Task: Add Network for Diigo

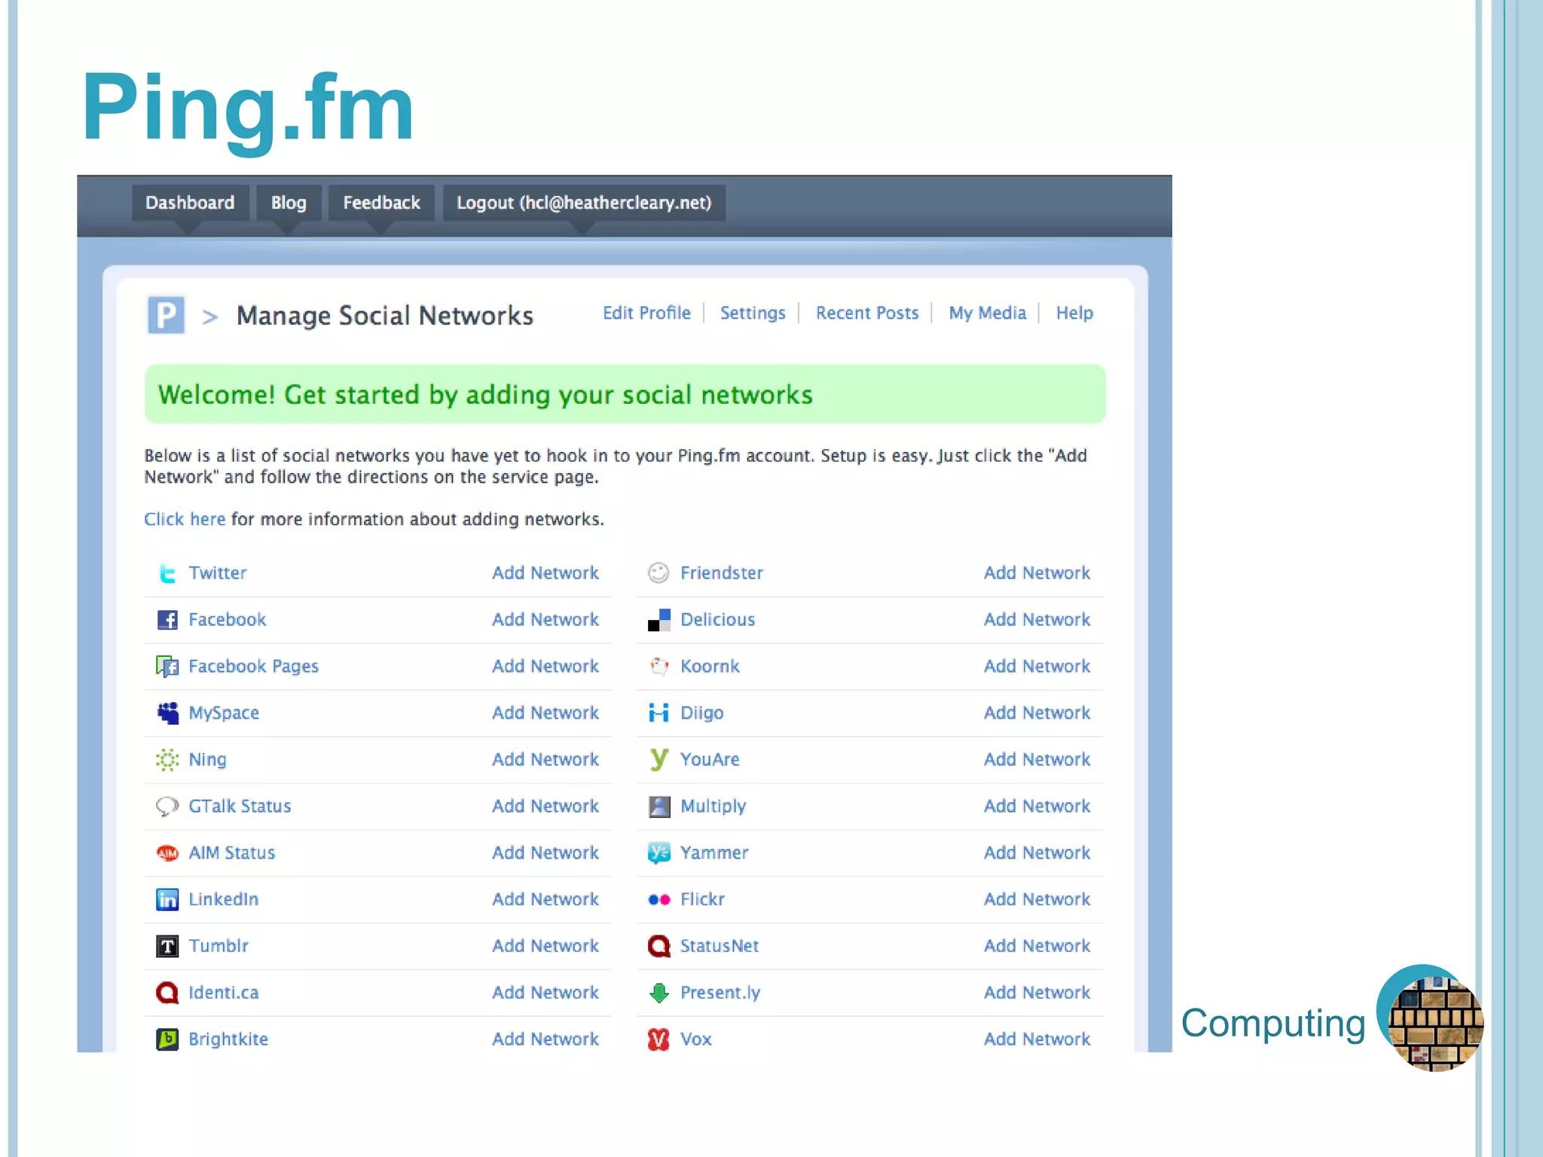Action: point(1037,713)
